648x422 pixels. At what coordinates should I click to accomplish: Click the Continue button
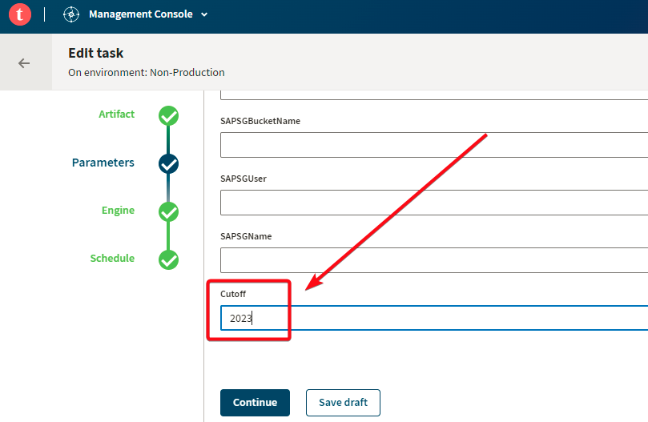pos(255,403)
